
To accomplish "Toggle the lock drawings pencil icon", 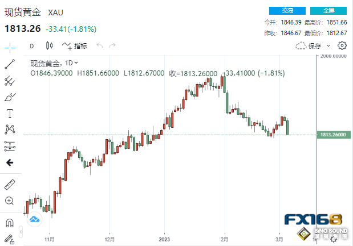I will coord(10,239).
